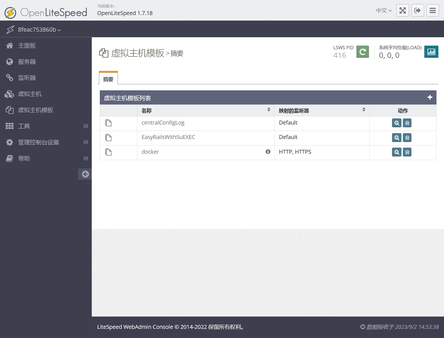Open EasyRailsWithSuEXEC template name

click(168, 137)
